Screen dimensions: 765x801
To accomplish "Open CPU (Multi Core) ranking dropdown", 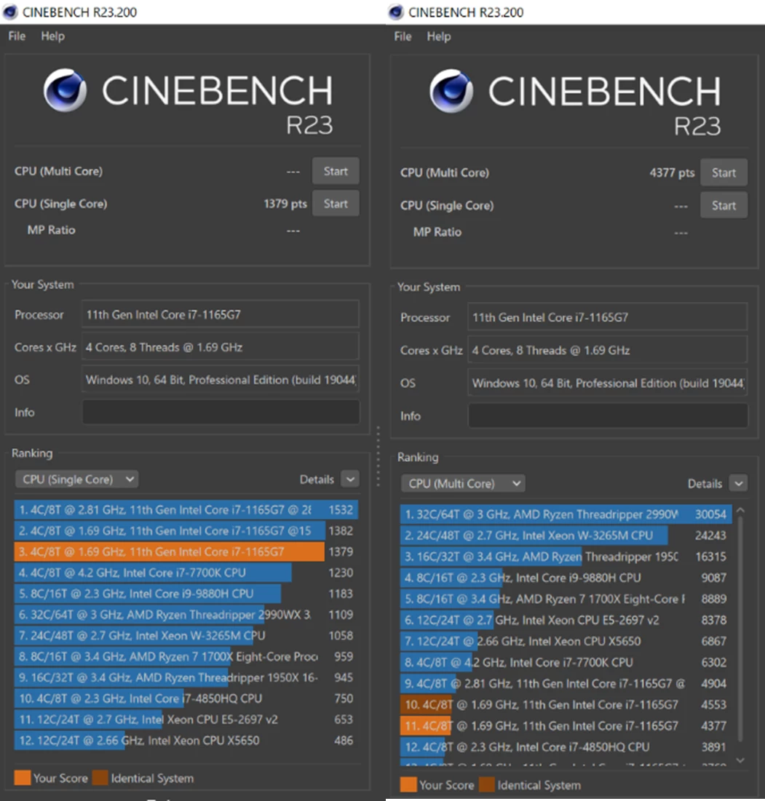I will tap(464, 483).
